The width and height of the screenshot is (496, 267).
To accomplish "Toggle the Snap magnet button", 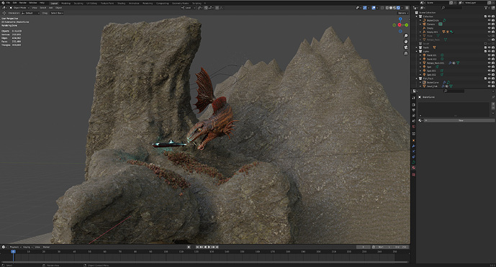I will click(x=206, y=8).
